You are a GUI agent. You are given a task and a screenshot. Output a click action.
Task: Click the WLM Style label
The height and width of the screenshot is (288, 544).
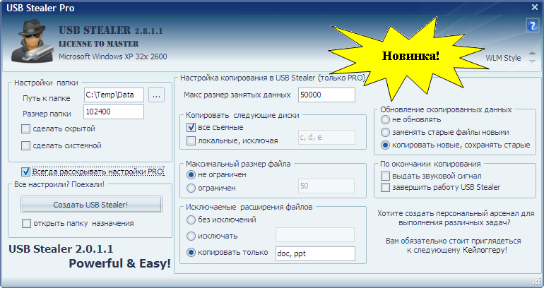503,58
